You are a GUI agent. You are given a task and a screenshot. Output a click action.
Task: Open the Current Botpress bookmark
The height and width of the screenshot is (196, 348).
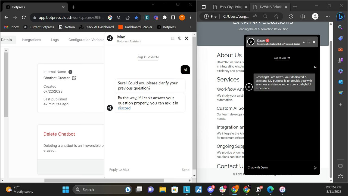tap(39, 27)
